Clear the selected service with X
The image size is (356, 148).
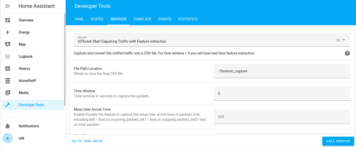pos(338,40)
